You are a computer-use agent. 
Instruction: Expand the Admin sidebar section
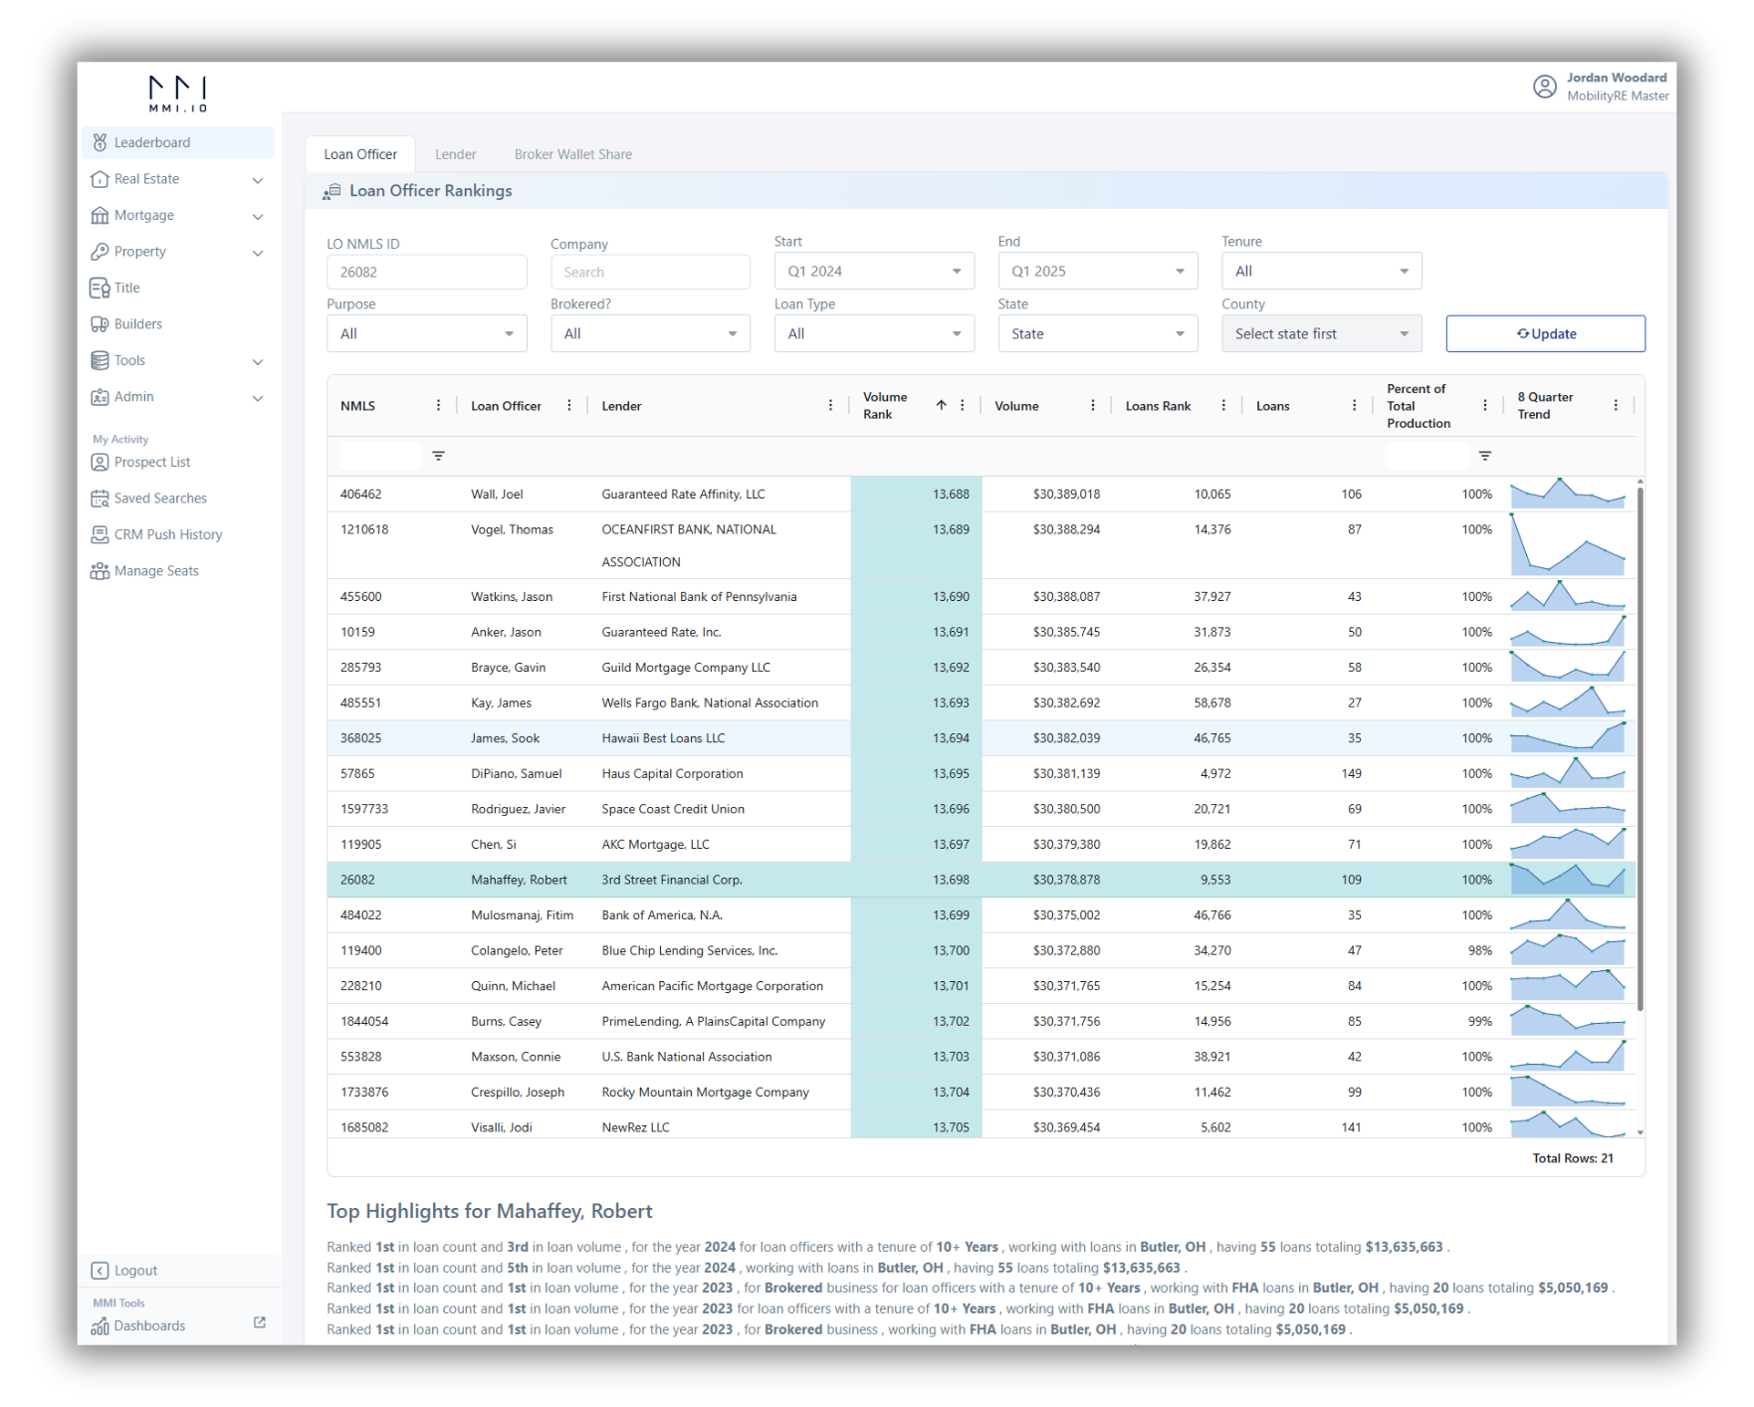click(x=258, y=398)
